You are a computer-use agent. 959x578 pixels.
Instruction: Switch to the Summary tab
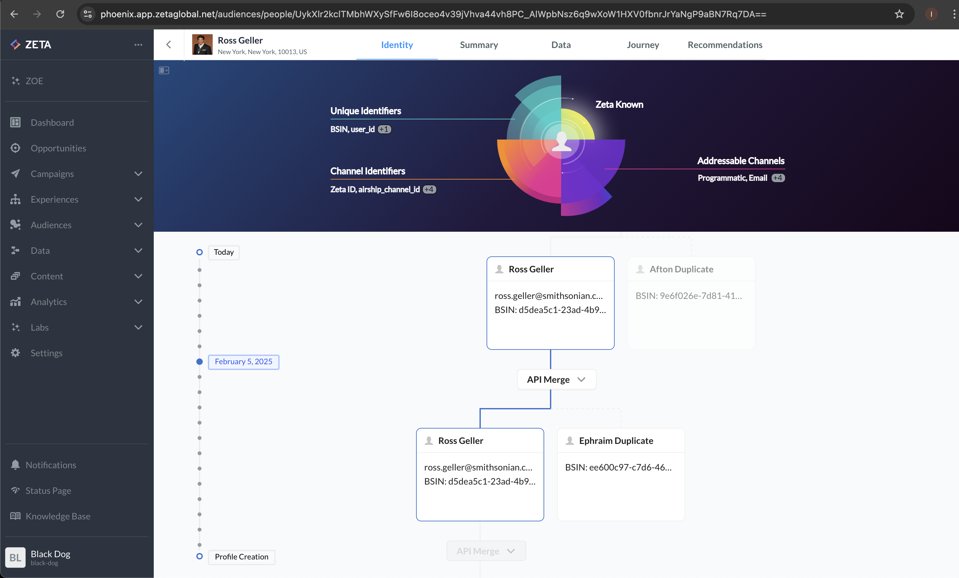coord(479,45)
